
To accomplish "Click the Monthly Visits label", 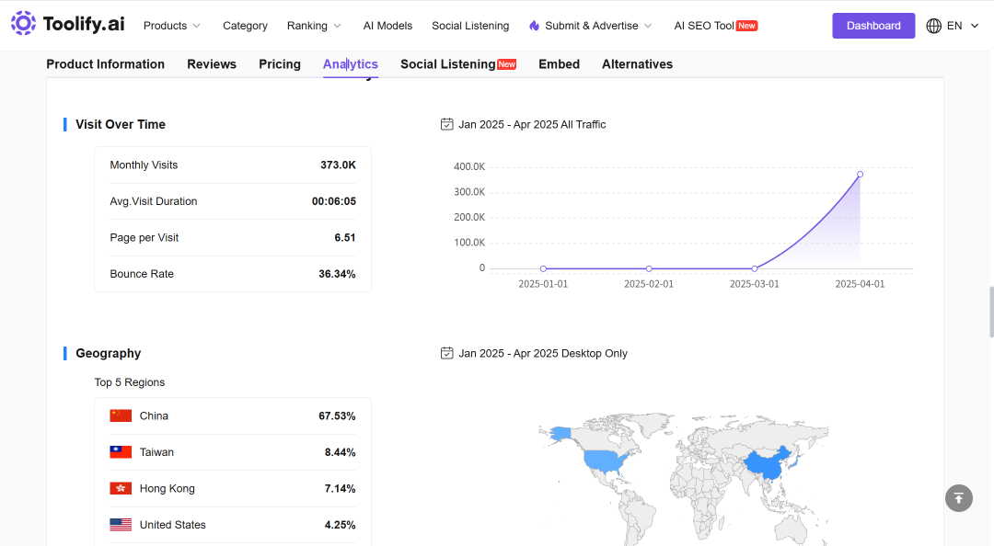I will (144, 165).
